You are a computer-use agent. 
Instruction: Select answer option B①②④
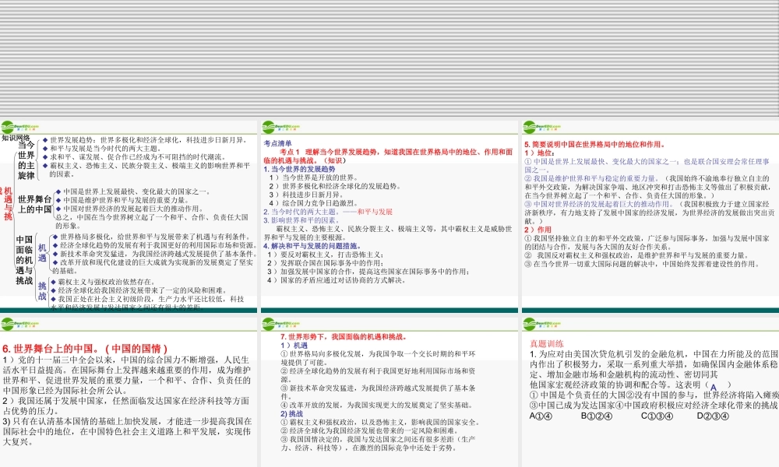tap(597, 416)
